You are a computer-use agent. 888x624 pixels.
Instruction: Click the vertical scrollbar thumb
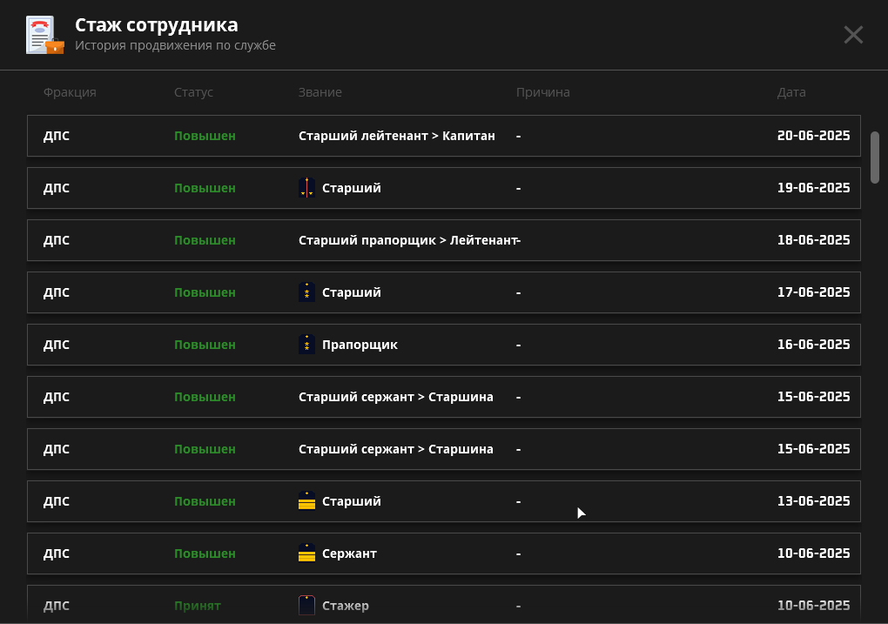point(875,157)
